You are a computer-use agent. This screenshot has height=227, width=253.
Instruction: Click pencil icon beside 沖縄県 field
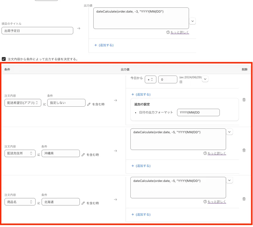(83, 155)
